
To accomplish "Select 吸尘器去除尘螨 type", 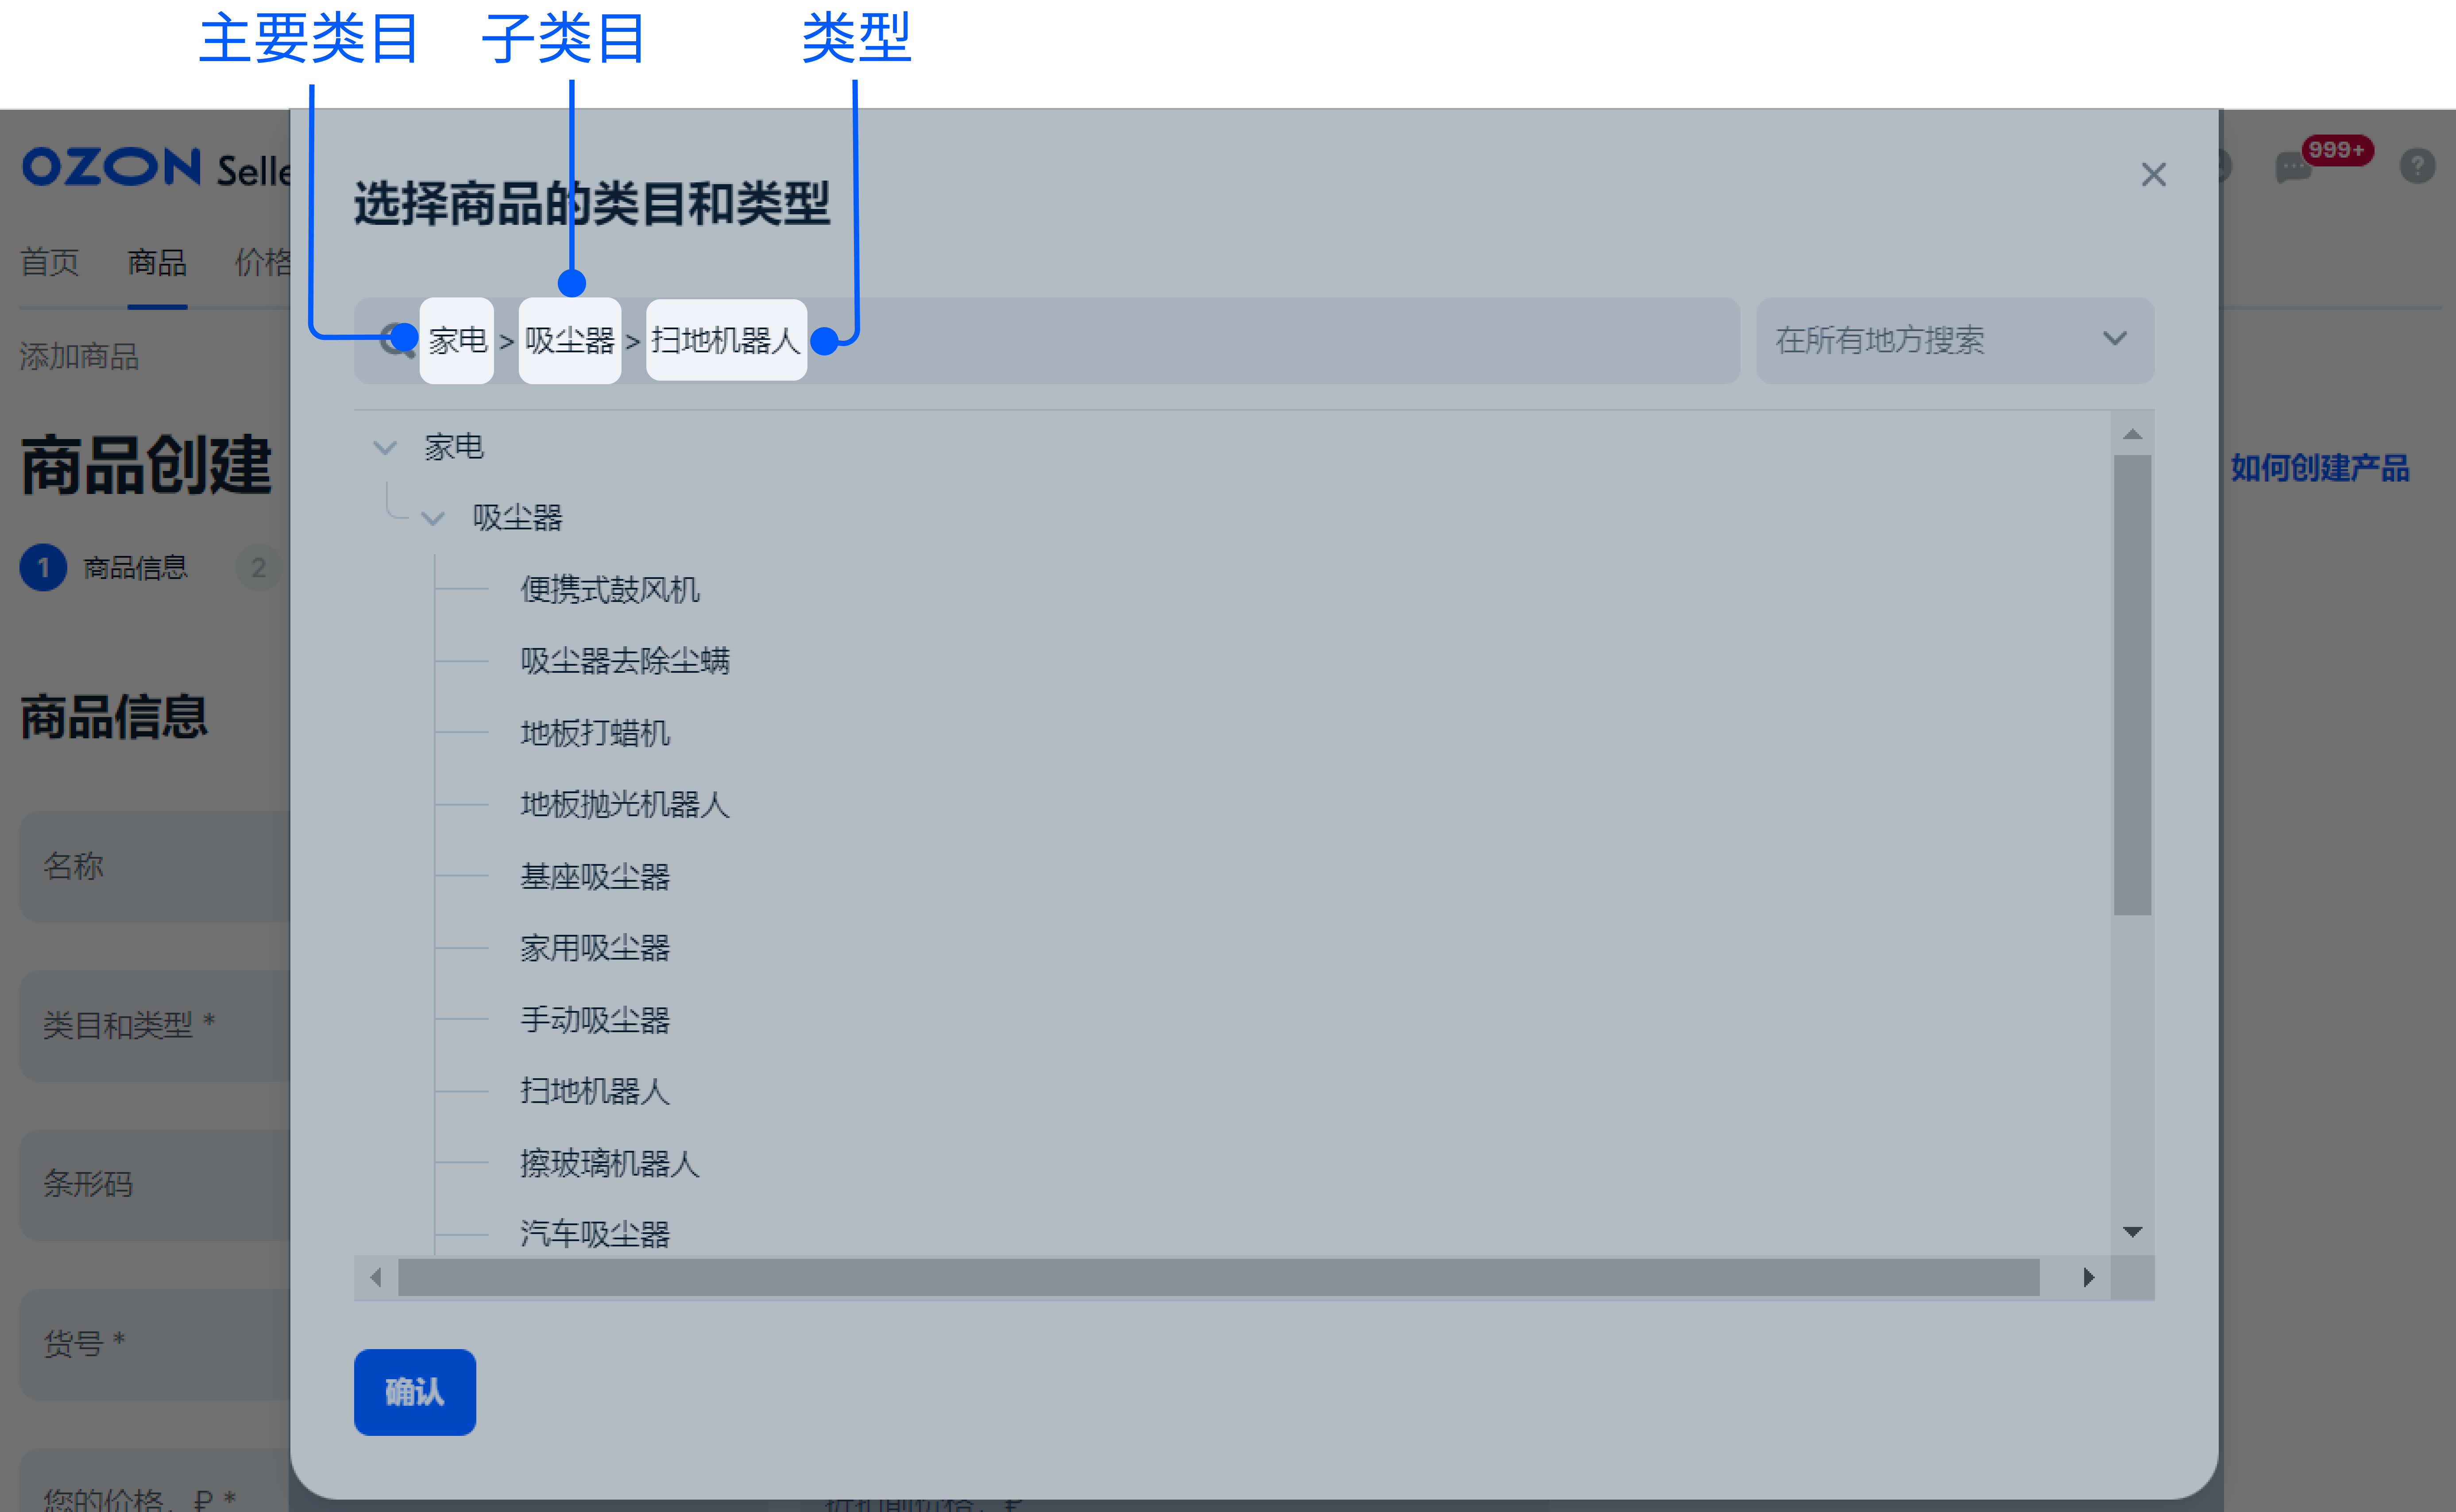I will coord(625,660).
